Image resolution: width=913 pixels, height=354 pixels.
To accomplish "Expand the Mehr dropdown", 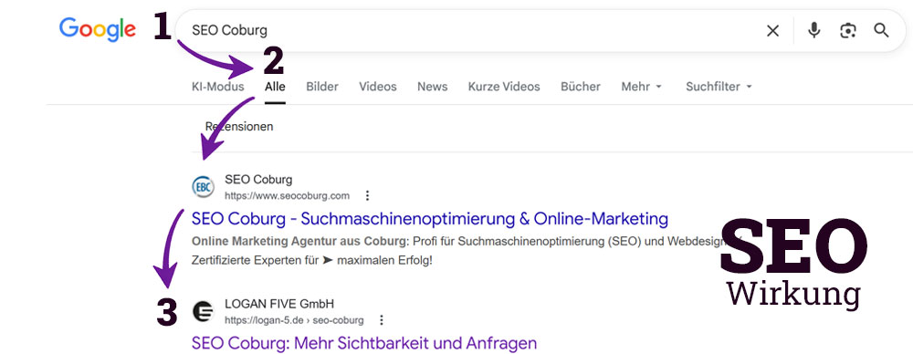I will pyautogui.click(x=642, y=86).
